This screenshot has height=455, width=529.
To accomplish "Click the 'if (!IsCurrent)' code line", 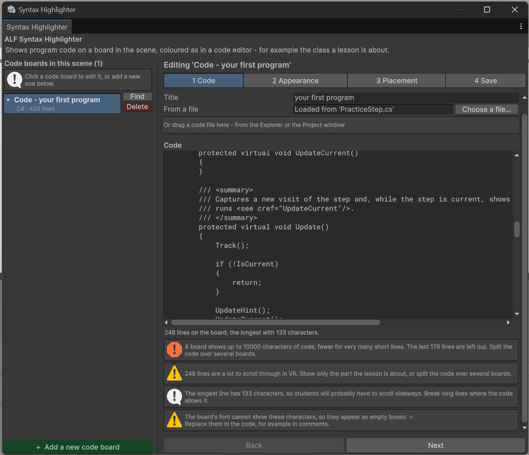I will (x=247, y=264).
